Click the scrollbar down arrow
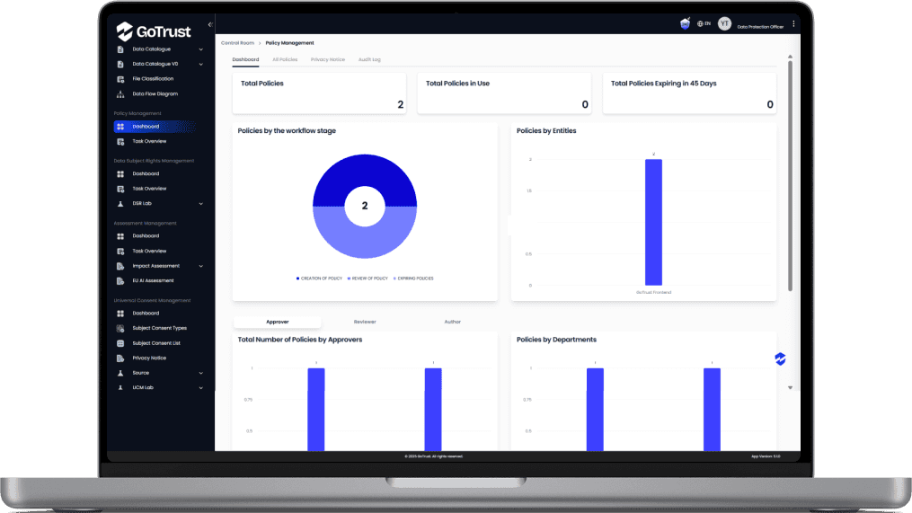The width and height of the screenshot is (912, 513). pos(790,387)
